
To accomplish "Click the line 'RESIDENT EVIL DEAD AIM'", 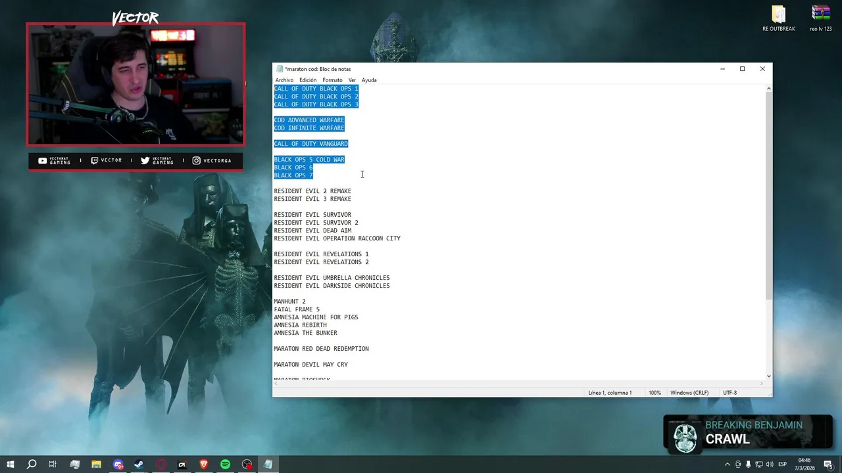I will pyautogui.click(x=312, y=231).
